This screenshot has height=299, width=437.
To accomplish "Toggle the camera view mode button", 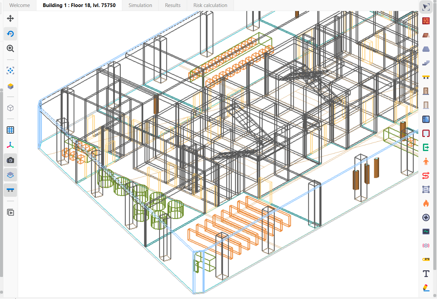I will coord(10,160).
